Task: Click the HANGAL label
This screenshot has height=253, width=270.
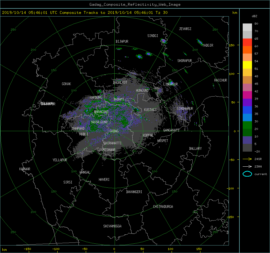Action: (85, 172)
